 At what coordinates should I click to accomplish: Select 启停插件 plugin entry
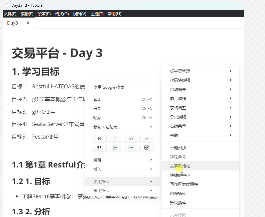pyautogui.click(x=201, y=194)
